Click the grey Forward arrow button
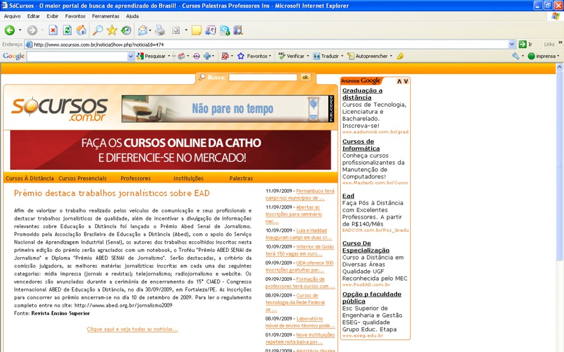Screen dimensions: 564x352 (32, 30)
